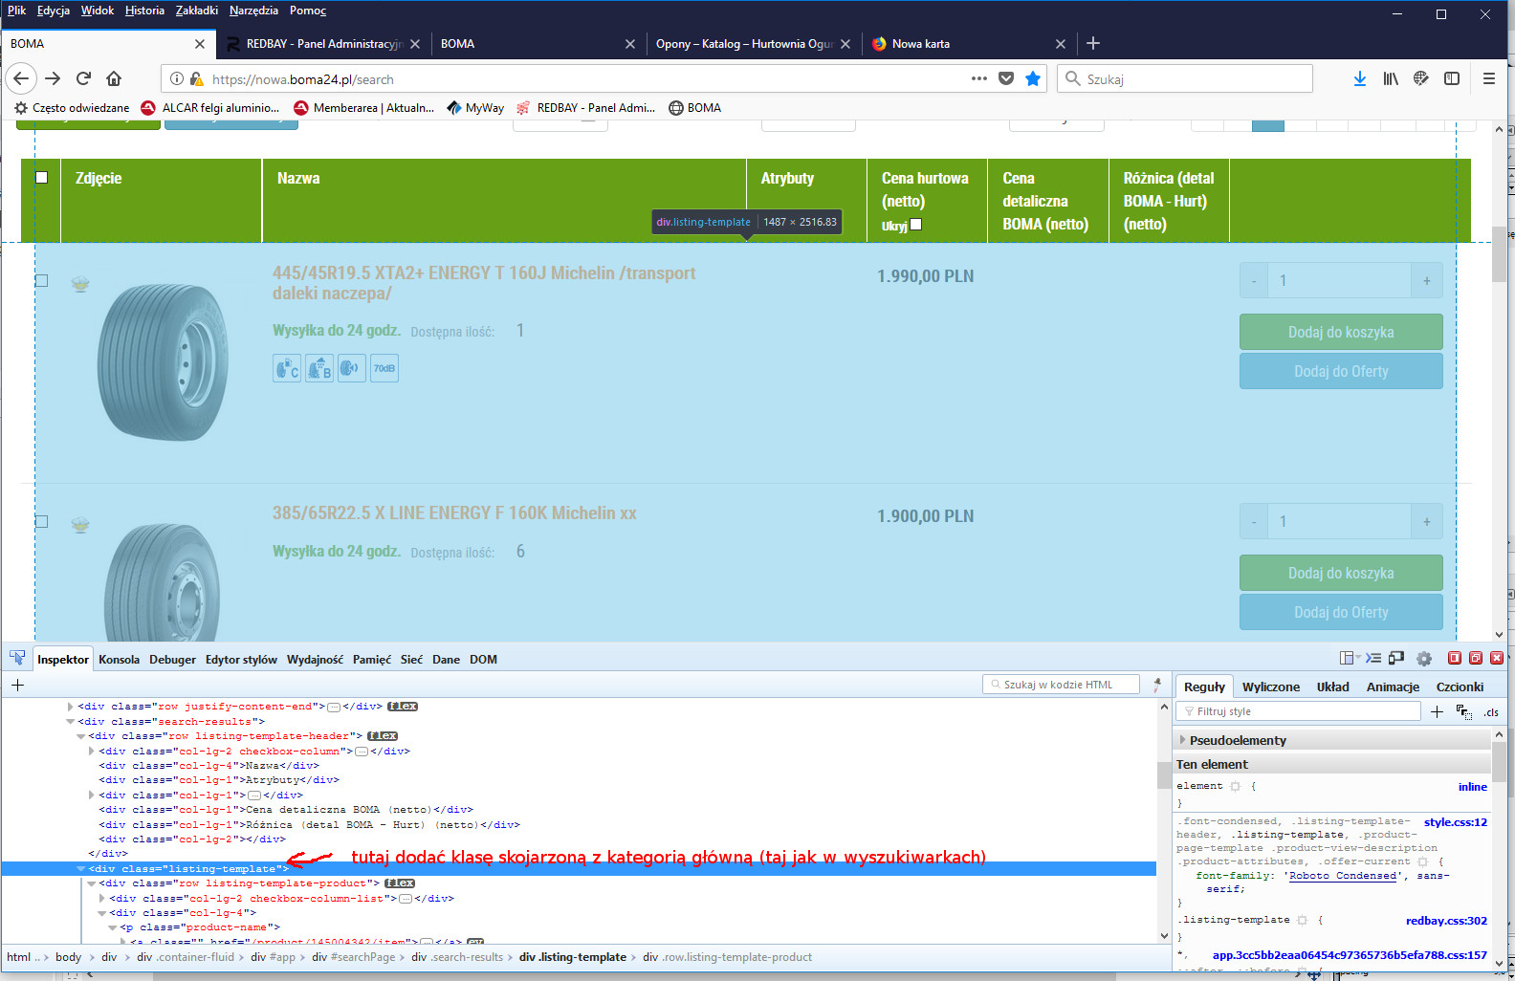
Task: Tick the Ukryj checkbox under Cena hurtowa
Action: pyautogui.click(x=915, y=225)
